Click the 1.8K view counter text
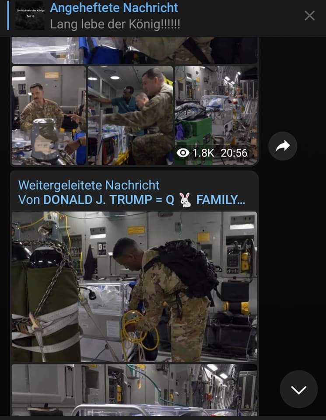Viewport: 326px width, 420px height. [x=203, y=153]
